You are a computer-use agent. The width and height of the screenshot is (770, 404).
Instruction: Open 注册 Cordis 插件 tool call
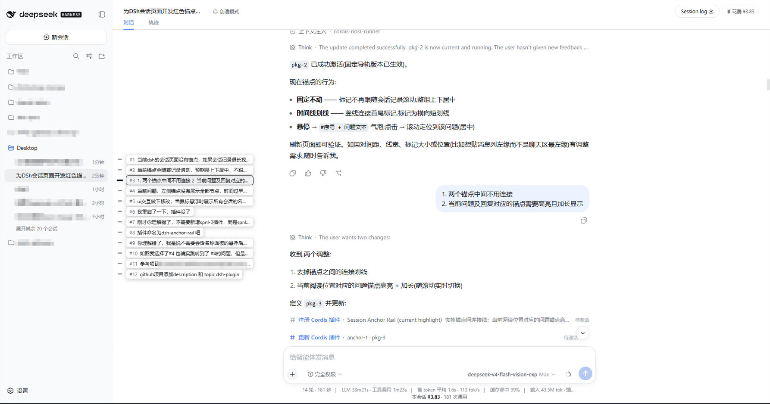click(440, 320)
